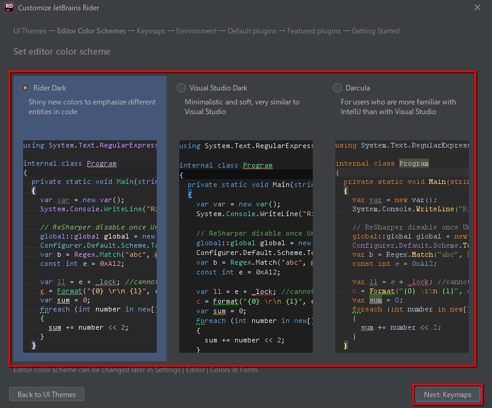This screenshot has height=408, width=492.
Task: Click the Default plugins breadcrumb step
Action: (x=252, y=31)
